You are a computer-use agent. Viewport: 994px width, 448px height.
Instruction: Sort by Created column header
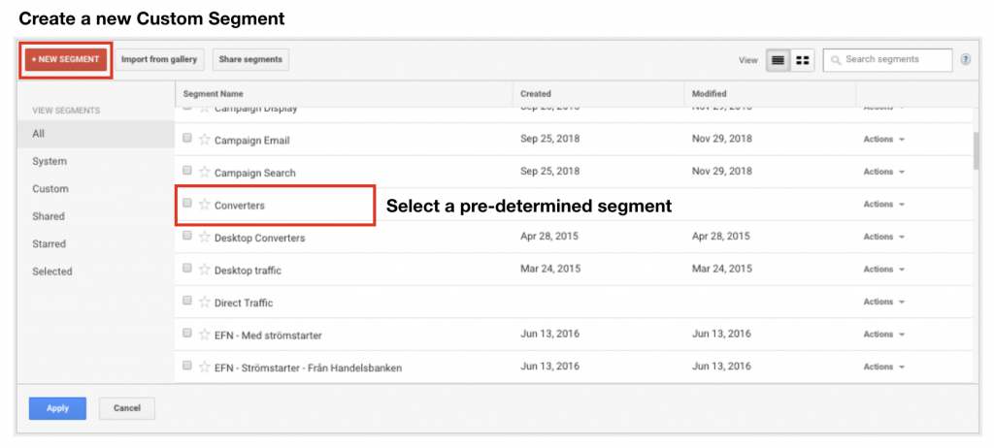(x=536, y=94)
